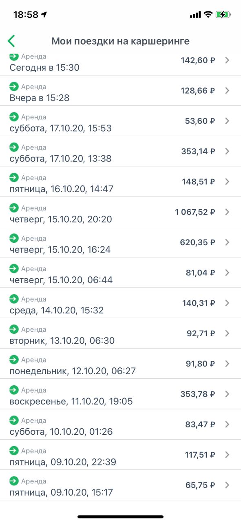241x523 pixels.
Task: Select the trip вторник, 13.10.20, 06:30
Action: point(120,333)
